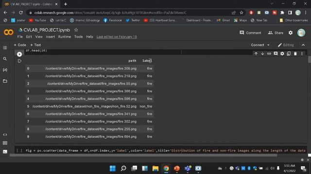Screen dimensions: 311x174
Task: Open the View menu
Action: coord(39,37)
